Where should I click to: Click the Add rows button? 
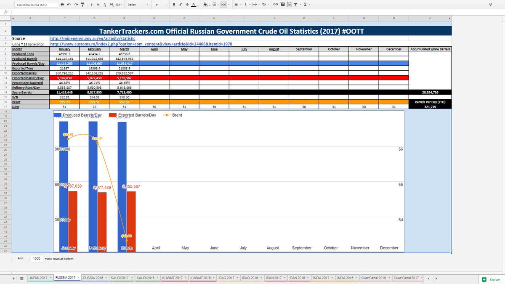click(x=20, y=258)
